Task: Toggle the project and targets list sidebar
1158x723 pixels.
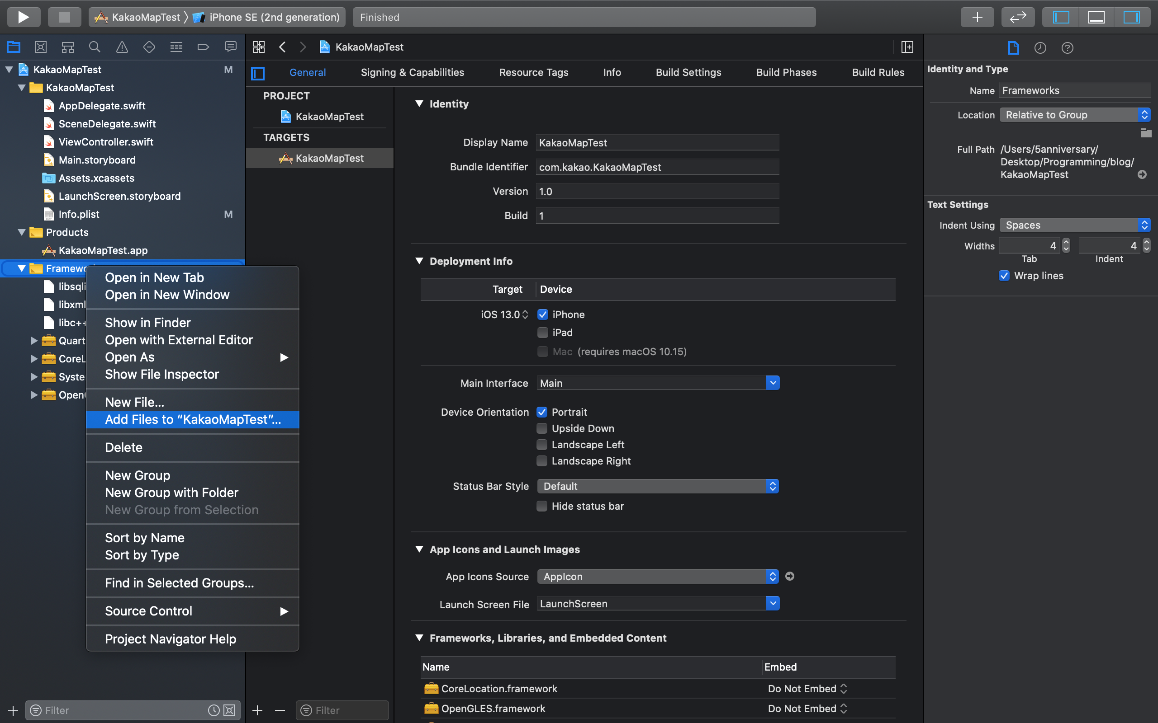Action: click(x=258, y=73)
